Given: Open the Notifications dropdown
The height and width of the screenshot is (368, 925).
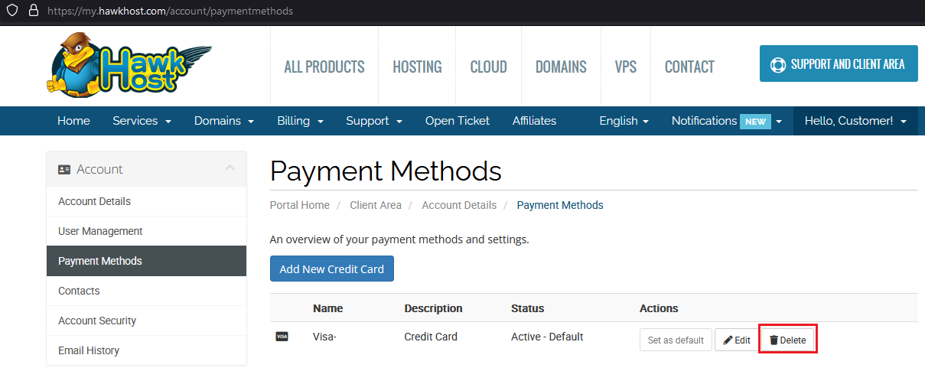Looking at the screenshot, I should (727, 121).
